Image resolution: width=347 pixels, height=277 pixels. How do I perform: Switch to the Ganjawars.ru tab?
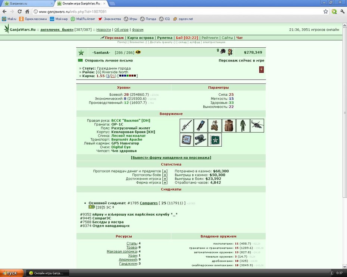click(x=28, y=3)
